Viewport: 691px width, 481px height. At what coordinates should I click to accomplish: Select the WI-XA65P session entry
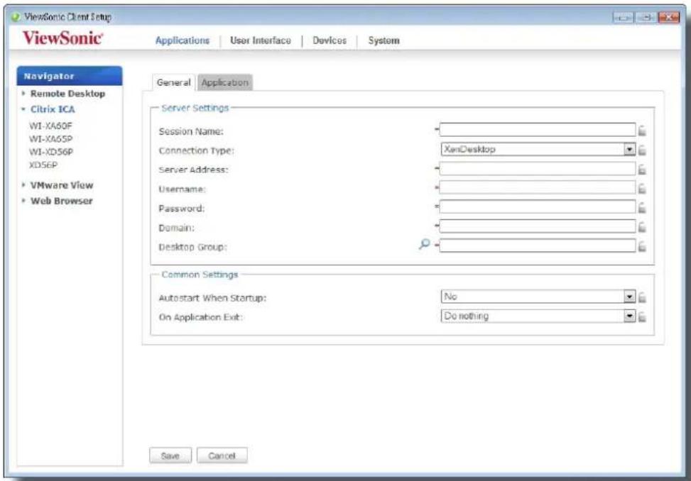[50, 139]
